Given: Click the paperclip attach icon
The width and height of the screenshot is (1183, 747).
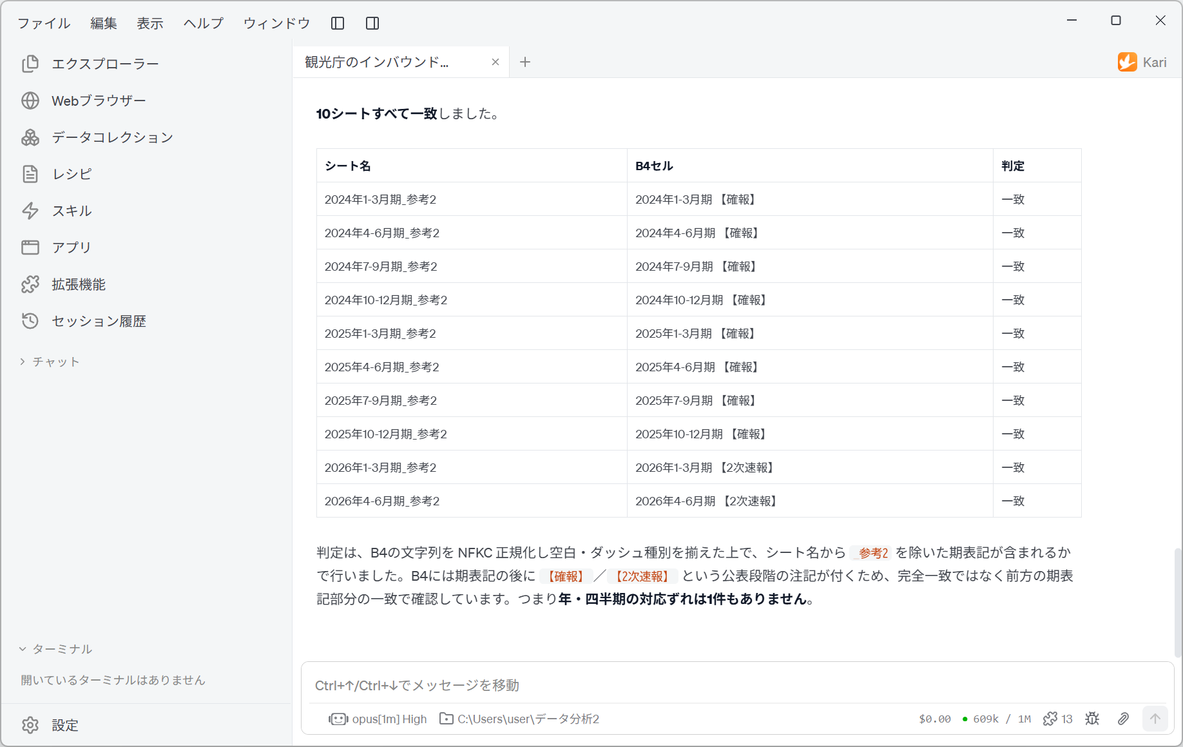Looking at the screenshot, I should 1123,719.
